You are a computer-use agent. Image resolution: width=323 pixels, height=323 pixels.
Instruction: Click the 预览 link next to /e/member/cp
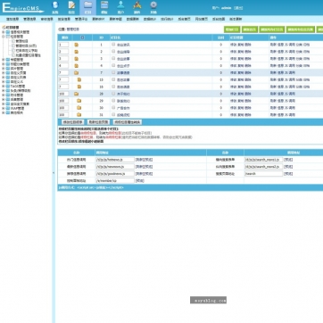point(140,181)
